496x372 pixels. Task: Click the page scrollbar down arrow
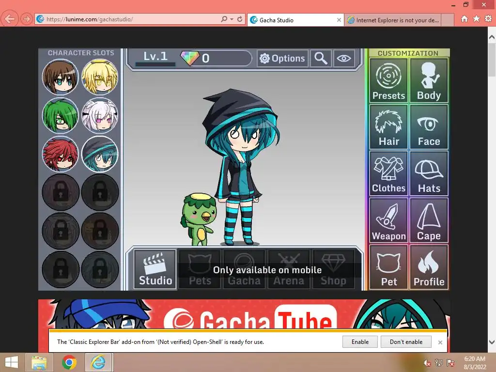(x=492, y=342)
